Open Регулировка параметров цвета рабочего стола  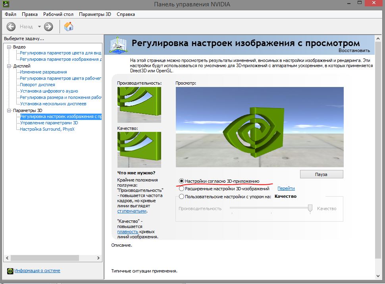click(60, 78)
